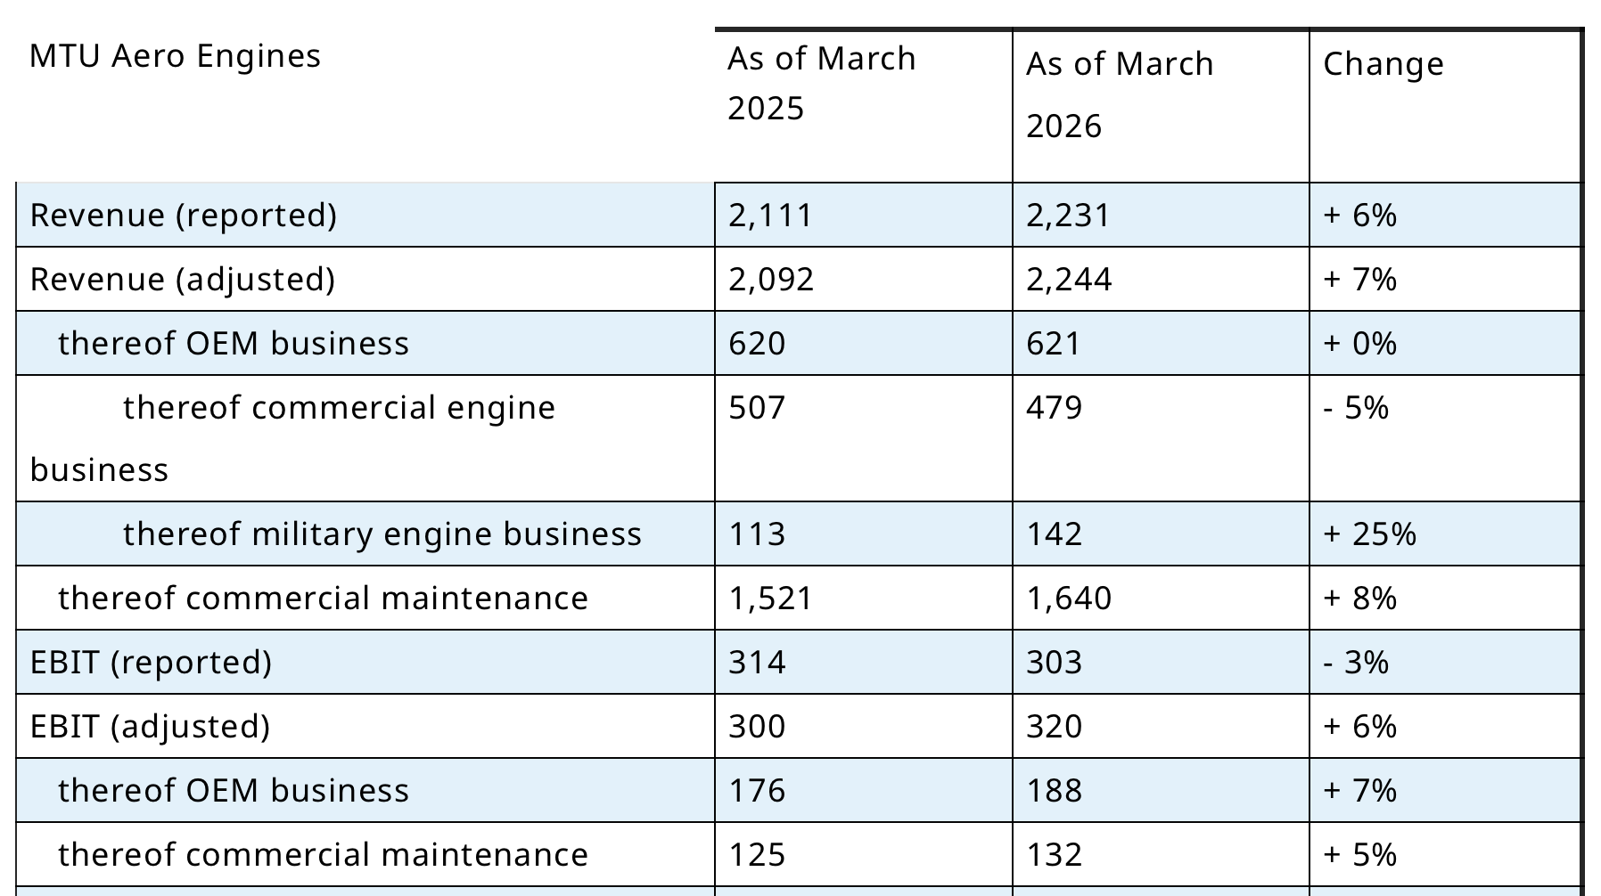Click the '- 5%' change cell
This screenshot has width=1601, height=896.
[x=1356, y=408]
